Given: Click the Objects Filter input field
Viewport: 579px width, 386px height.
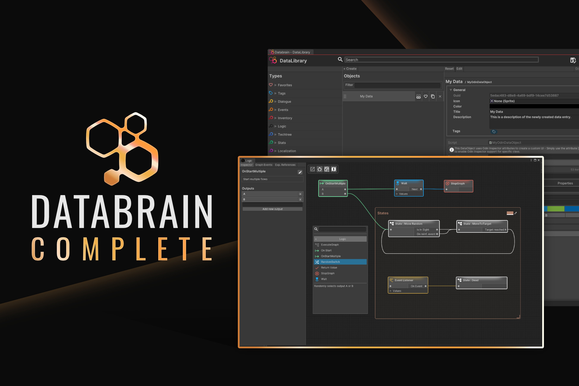Looking at the screenshot, I should point(397,86).
